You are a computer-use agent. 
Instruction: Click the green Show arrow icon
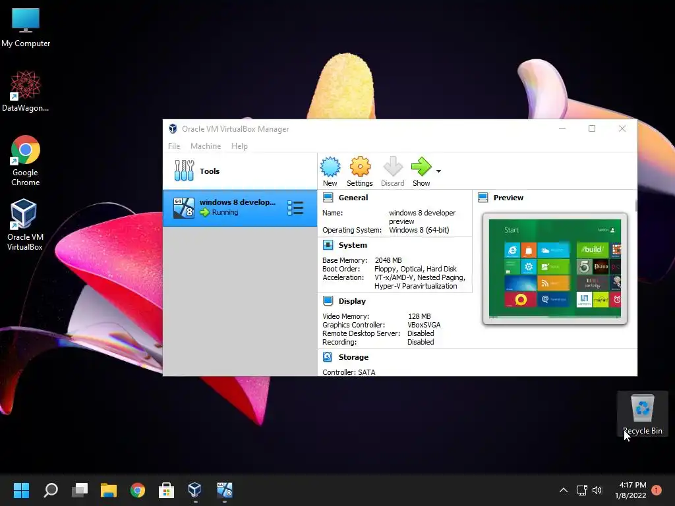click(x=421, y=167)
